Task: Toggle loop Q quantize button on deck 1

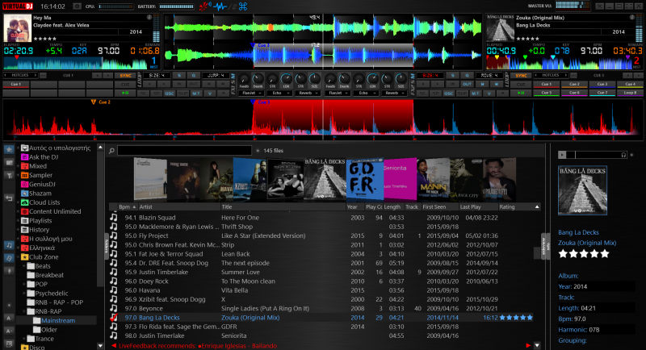Action: point(193,76)
